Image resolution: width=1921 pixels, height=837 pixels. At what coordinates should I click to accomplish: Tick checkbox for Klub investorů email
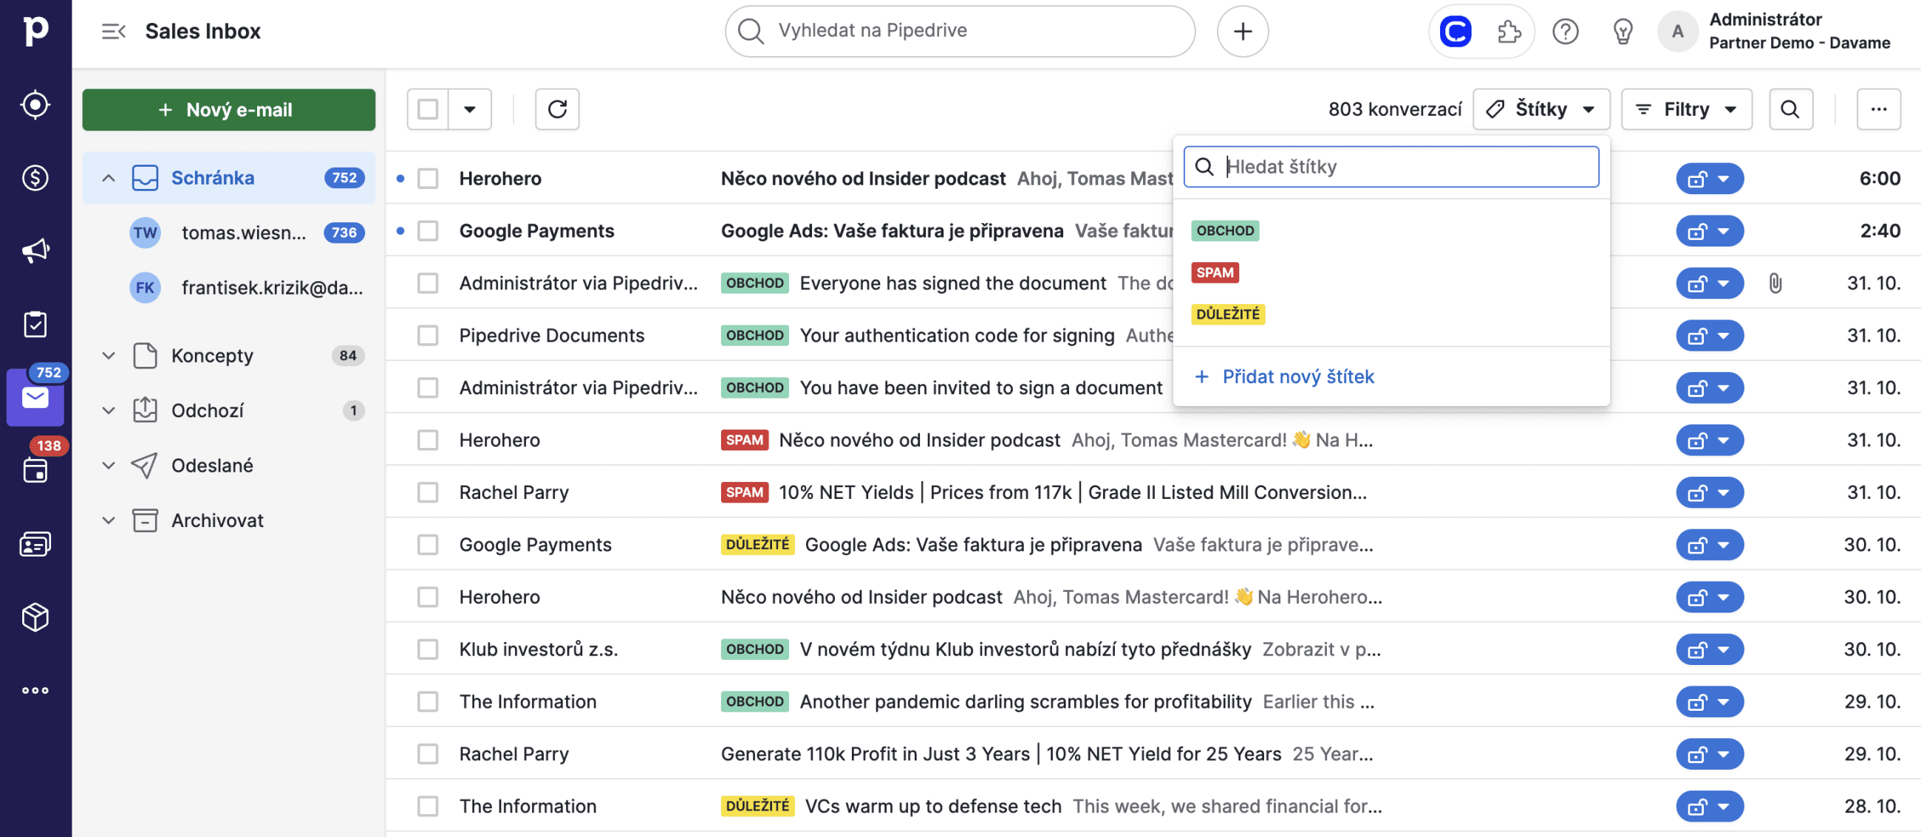coord(427,650)
